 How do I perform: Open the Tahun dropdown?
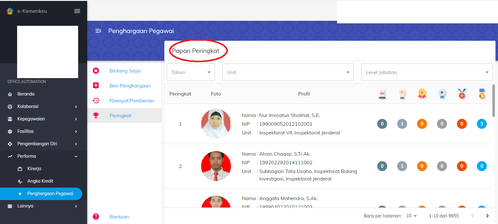pos(191,72)
